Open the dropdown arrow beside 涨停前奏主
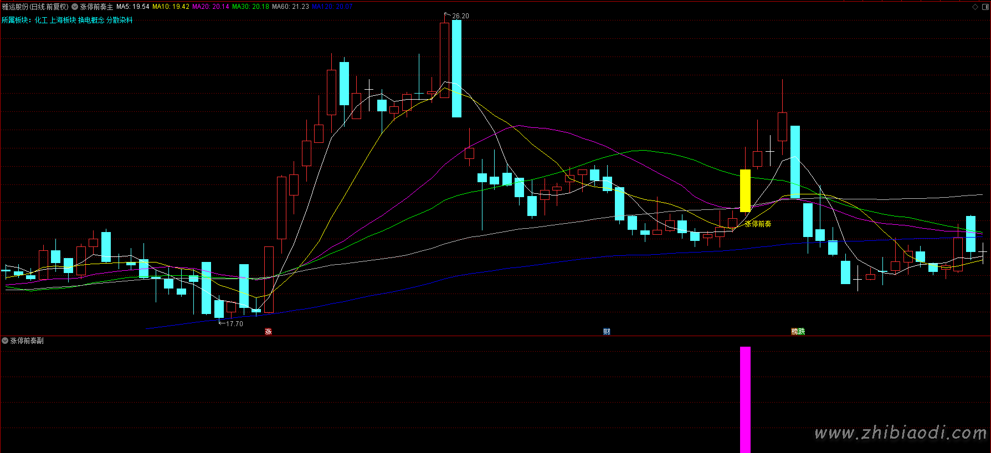The width and height of the screenshot is (991, 453). tap(75, 7)
